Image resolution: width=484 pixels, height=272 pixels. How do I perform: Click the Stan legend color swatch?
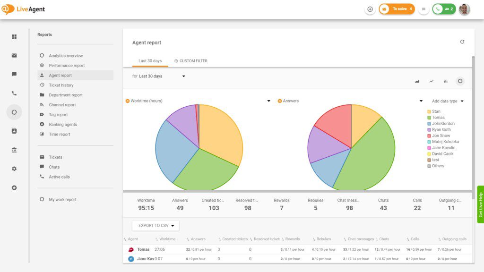click(429, 112)
